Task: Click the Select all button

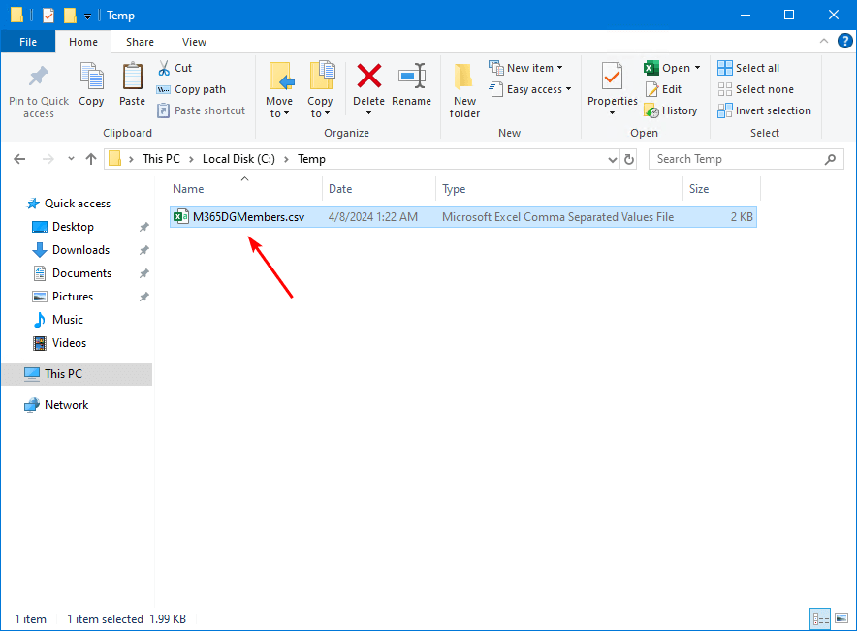Action: coord(748,67)
